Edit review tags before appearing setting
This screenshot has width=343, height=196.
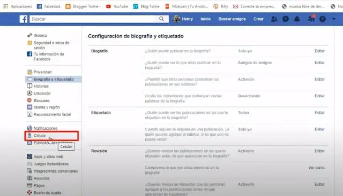click(319, 184)
